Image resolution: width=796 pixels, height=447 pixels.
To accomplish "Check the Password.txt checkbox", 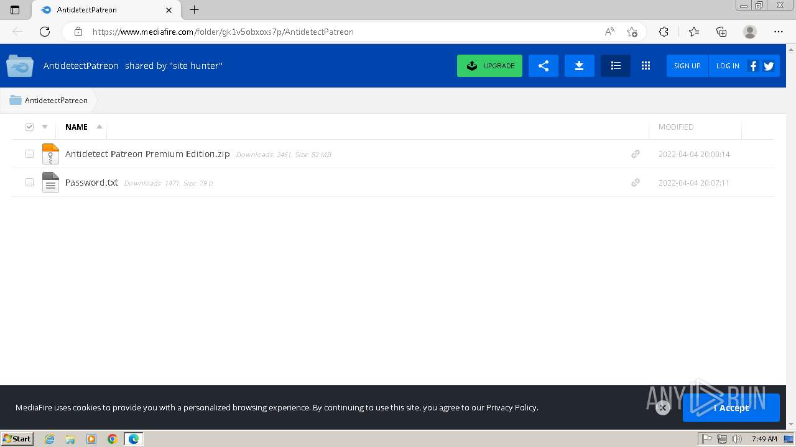I will tap(29, 182).
